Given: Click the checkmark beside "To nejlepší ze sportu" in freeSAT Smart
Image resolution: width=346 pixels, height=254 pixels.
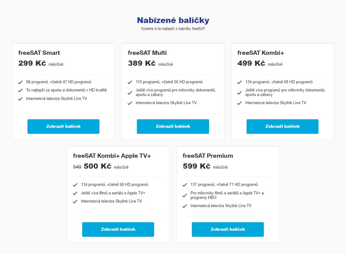Looking at the screenshot, I should (x=21, y=90).
